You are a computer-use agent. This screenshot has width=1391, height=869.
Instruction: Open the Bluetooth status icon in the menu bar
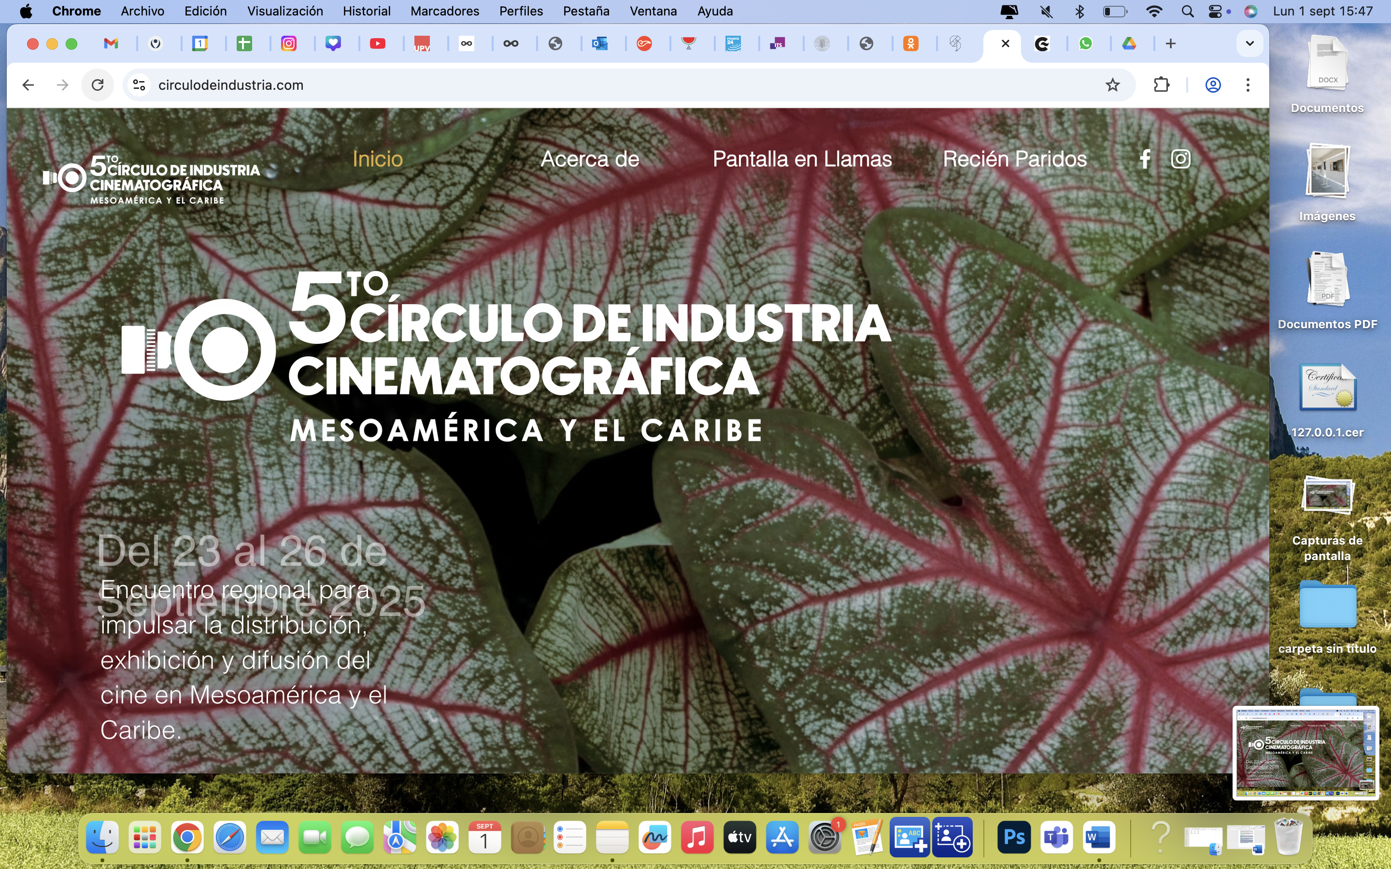click(1079, 12)
